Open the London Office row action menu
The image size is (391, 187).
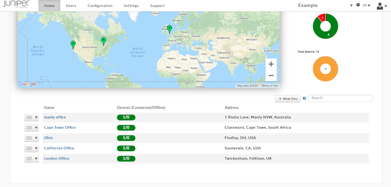point(31,159)
